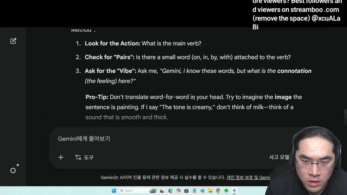Open Spotify from the taskbar
Image resolution: width=347 pixels, height=195 pixels.
pos(226,191)
